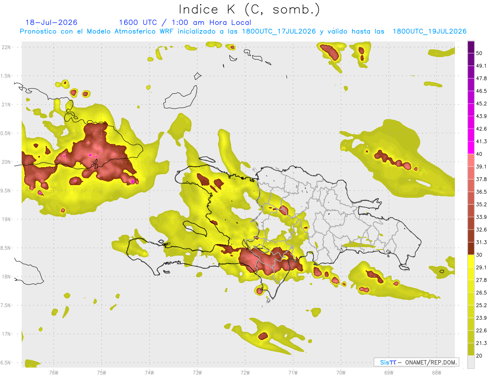Pick the bright magenta colorbar segment between 40 and 41.3
The width and height of the screenshot is (490, 378).
471,148
